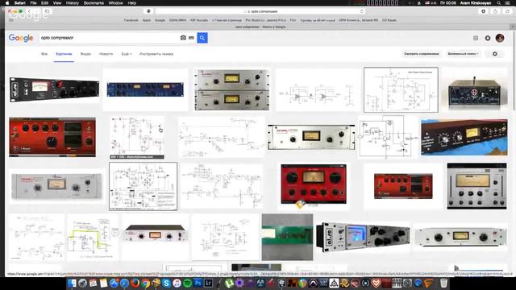Viewport: 516px width, 290px height.
Task: Open Инструменты поиска options
Action: click(x=156, y=54)
